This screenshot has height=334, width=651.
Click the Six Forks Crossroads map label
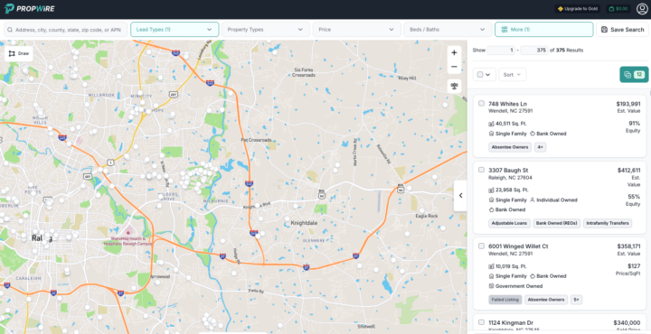point(303,72)
